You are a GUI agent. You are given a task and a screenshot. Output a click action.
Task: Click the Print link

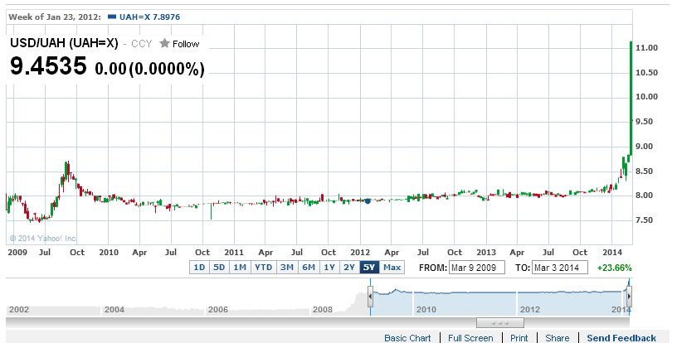pos(519,338)
